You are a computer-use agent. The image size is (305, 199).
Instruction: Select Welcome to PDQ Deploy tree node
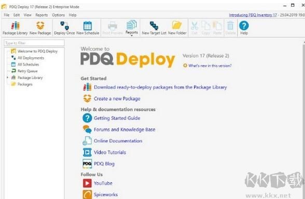37,51
